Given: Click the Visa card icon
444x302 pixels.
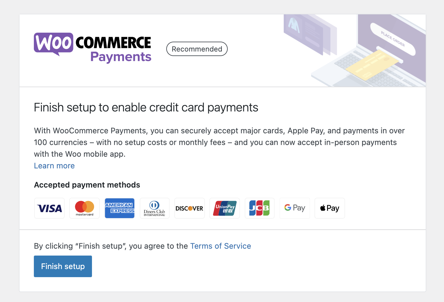Looking at the screenshot, I should (x=49, y=208).
